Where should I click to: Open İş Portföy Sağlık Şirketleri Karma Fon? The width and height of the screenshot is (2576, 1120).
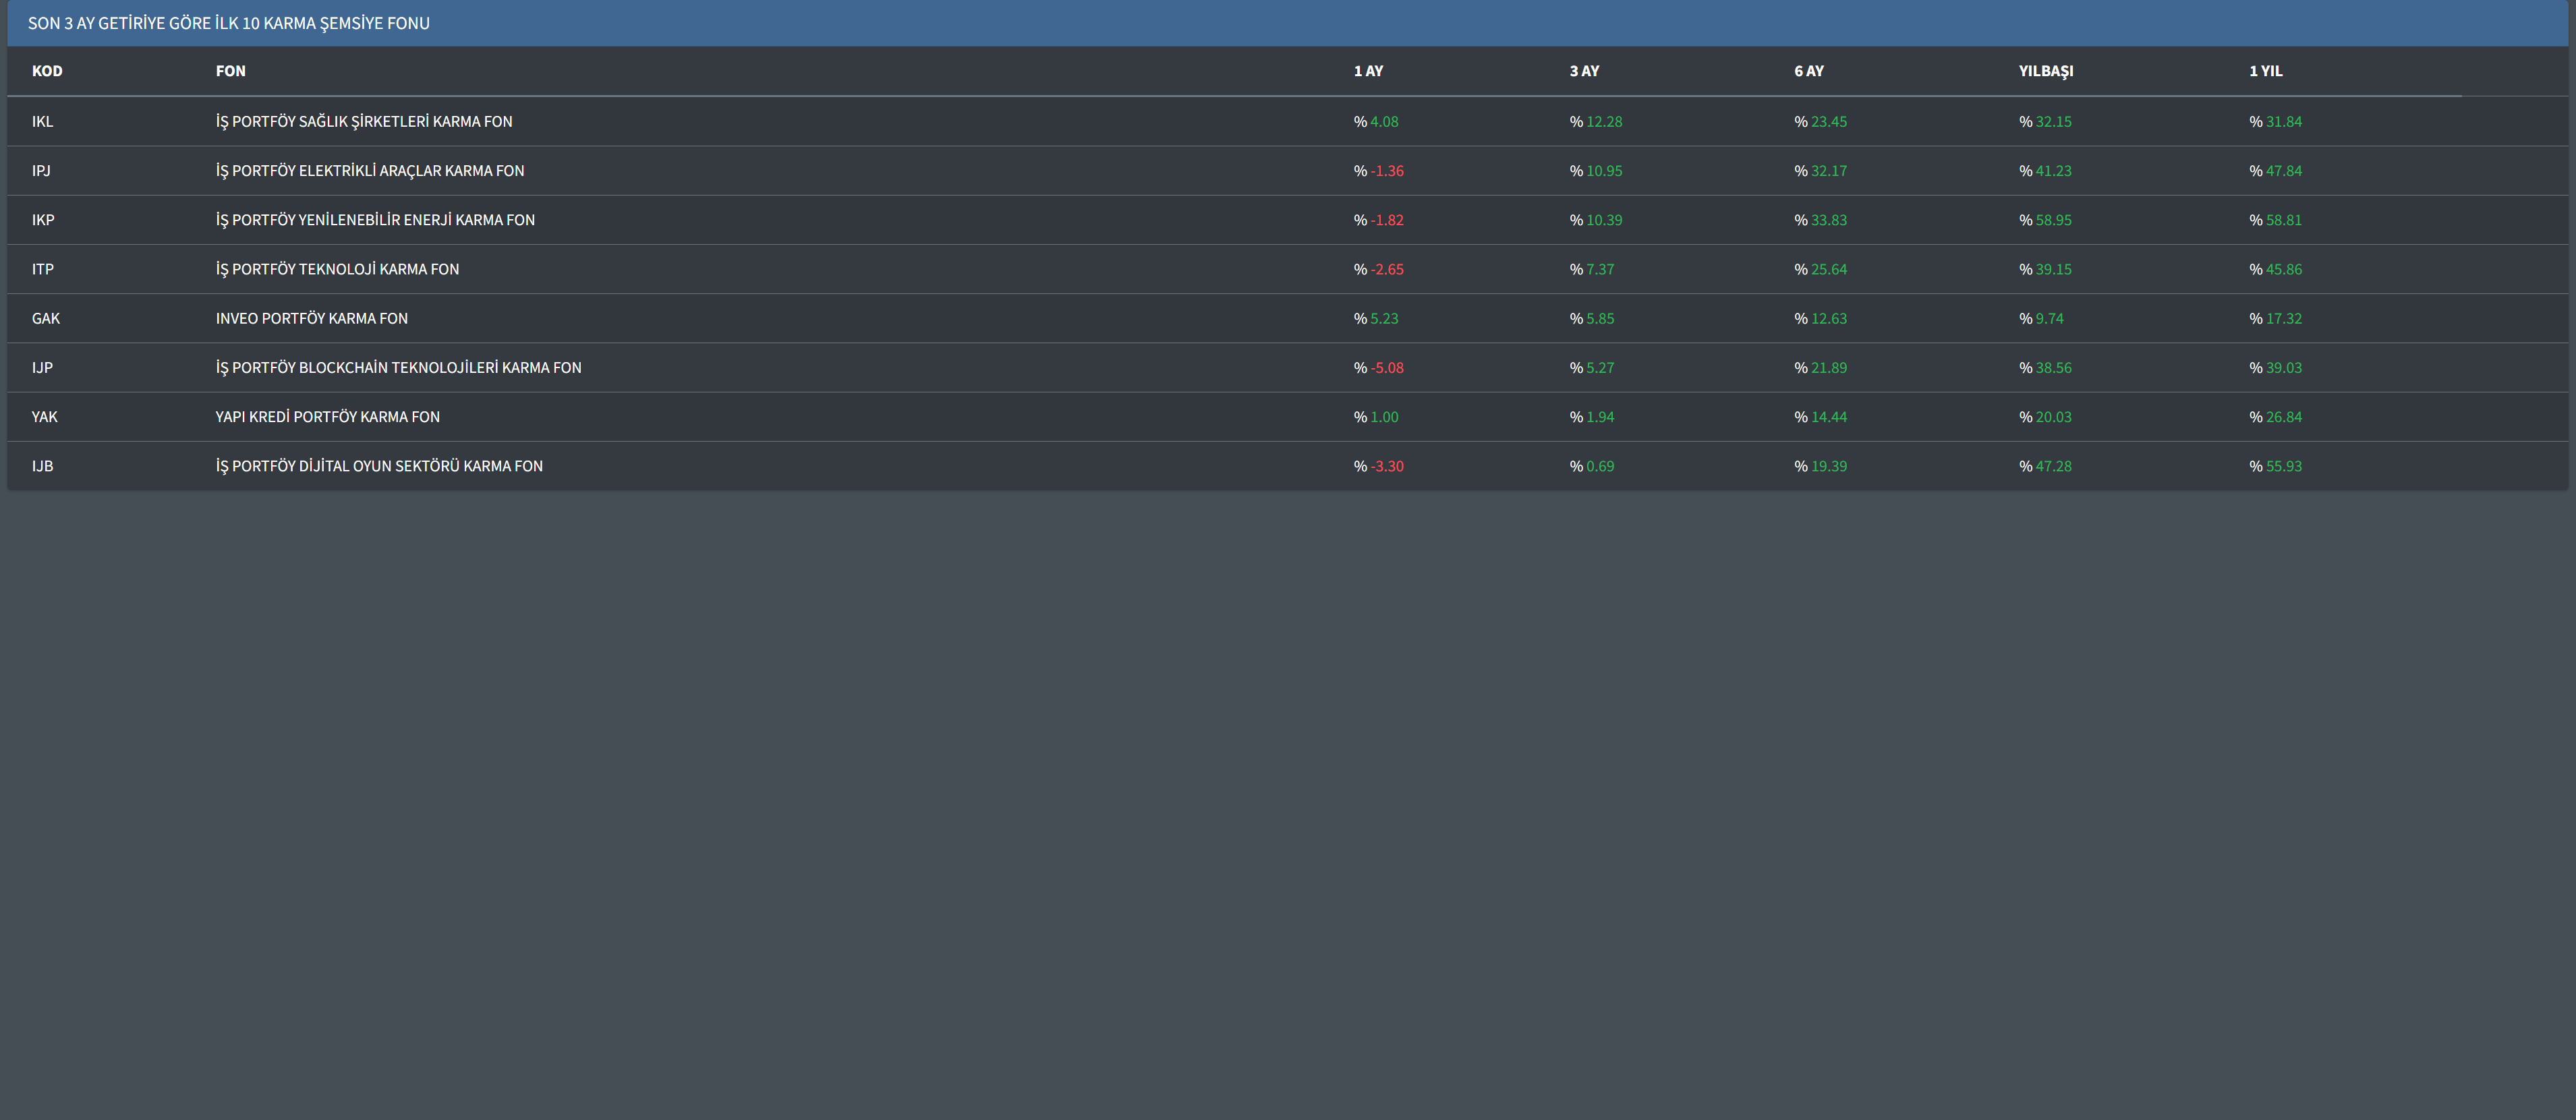(363, 121)
